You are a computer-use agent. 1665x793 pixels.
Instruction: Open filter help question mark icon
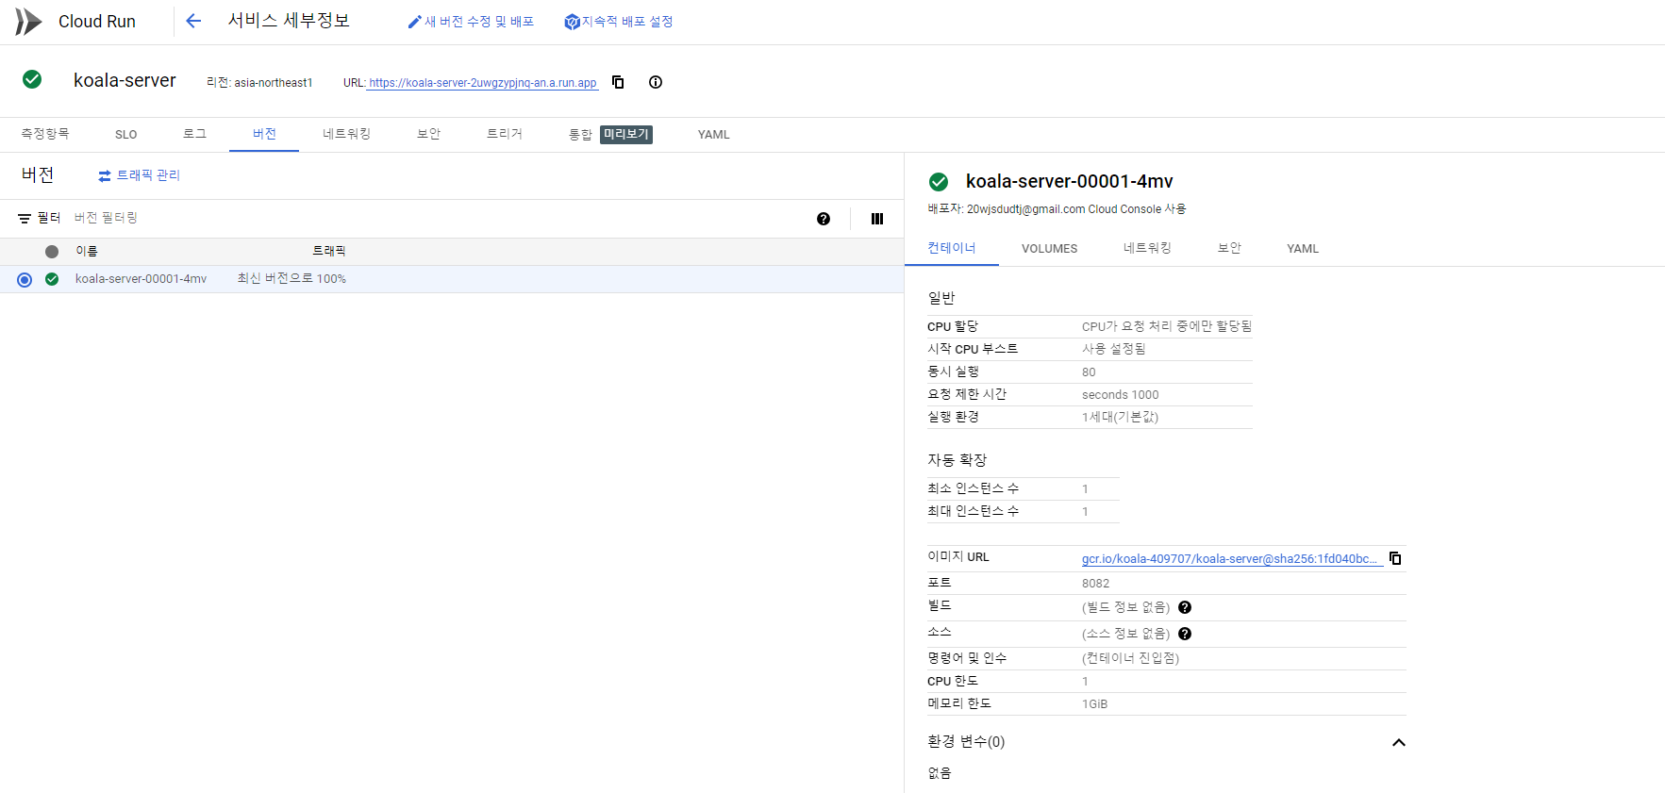coord(824,219)
